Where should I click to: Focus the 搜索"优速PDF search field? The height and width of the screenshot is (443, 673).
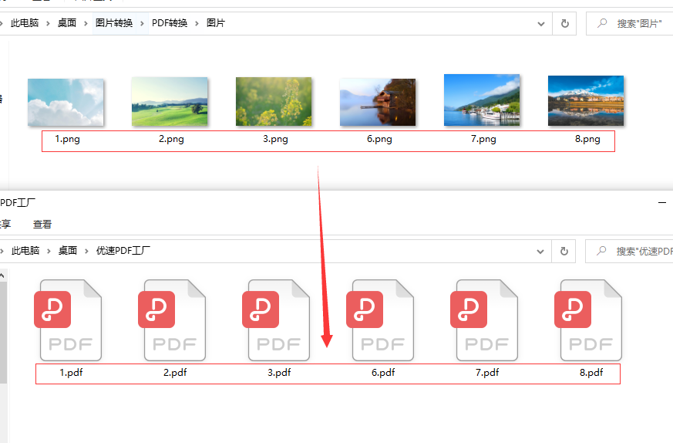tap(629, 251)
